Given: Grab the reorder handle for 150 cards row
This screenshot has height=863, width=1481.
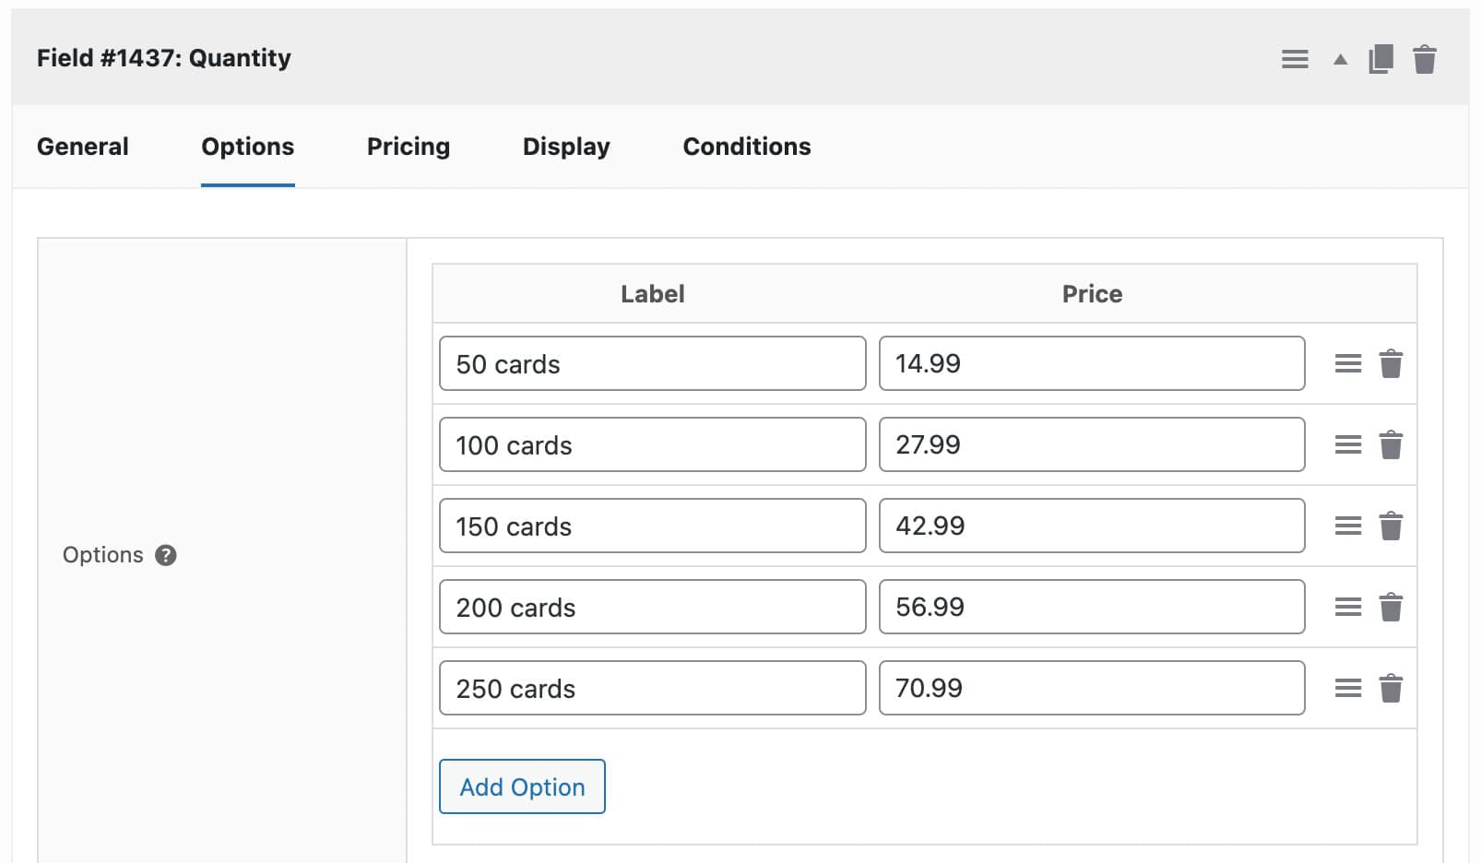Looking at the screenshot, I should point(1347,526).
